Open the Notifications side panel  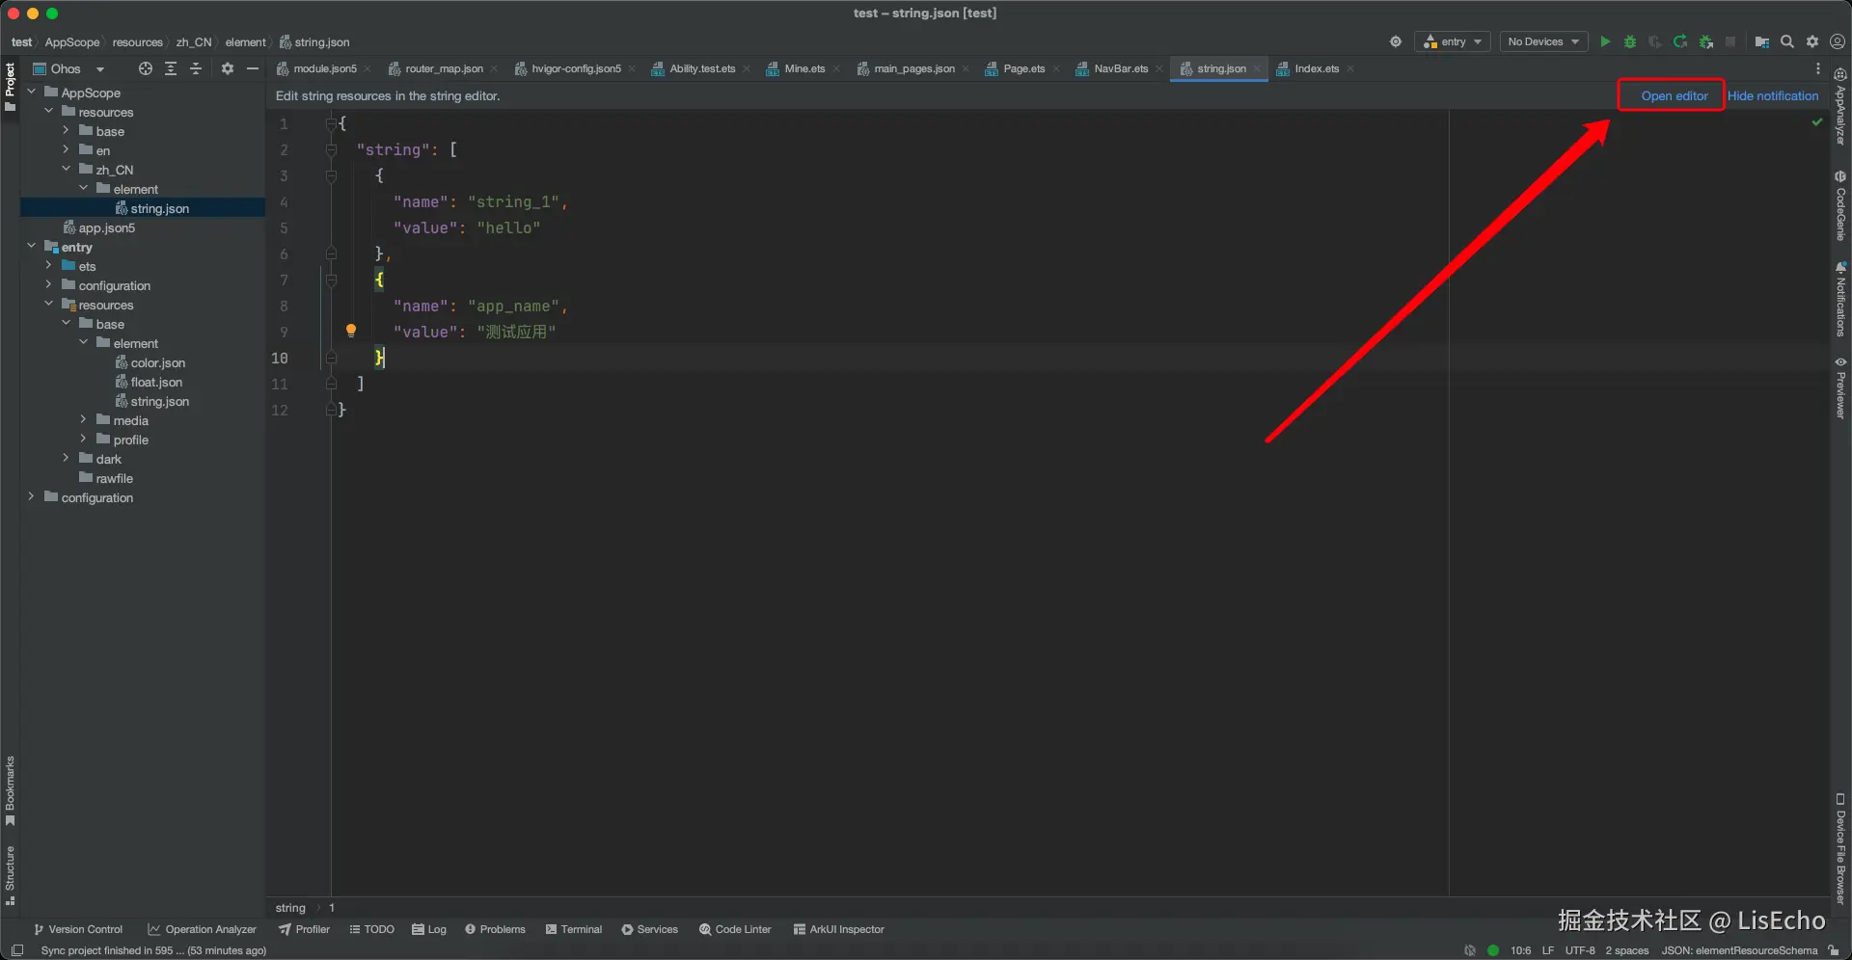pyautogui.click(x=1840, y=300)
